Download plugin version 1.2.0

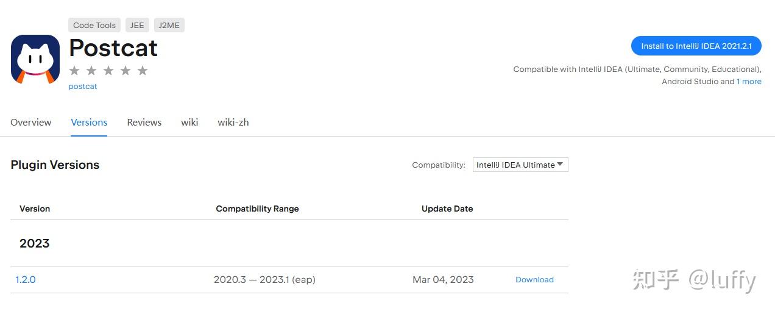534,280
